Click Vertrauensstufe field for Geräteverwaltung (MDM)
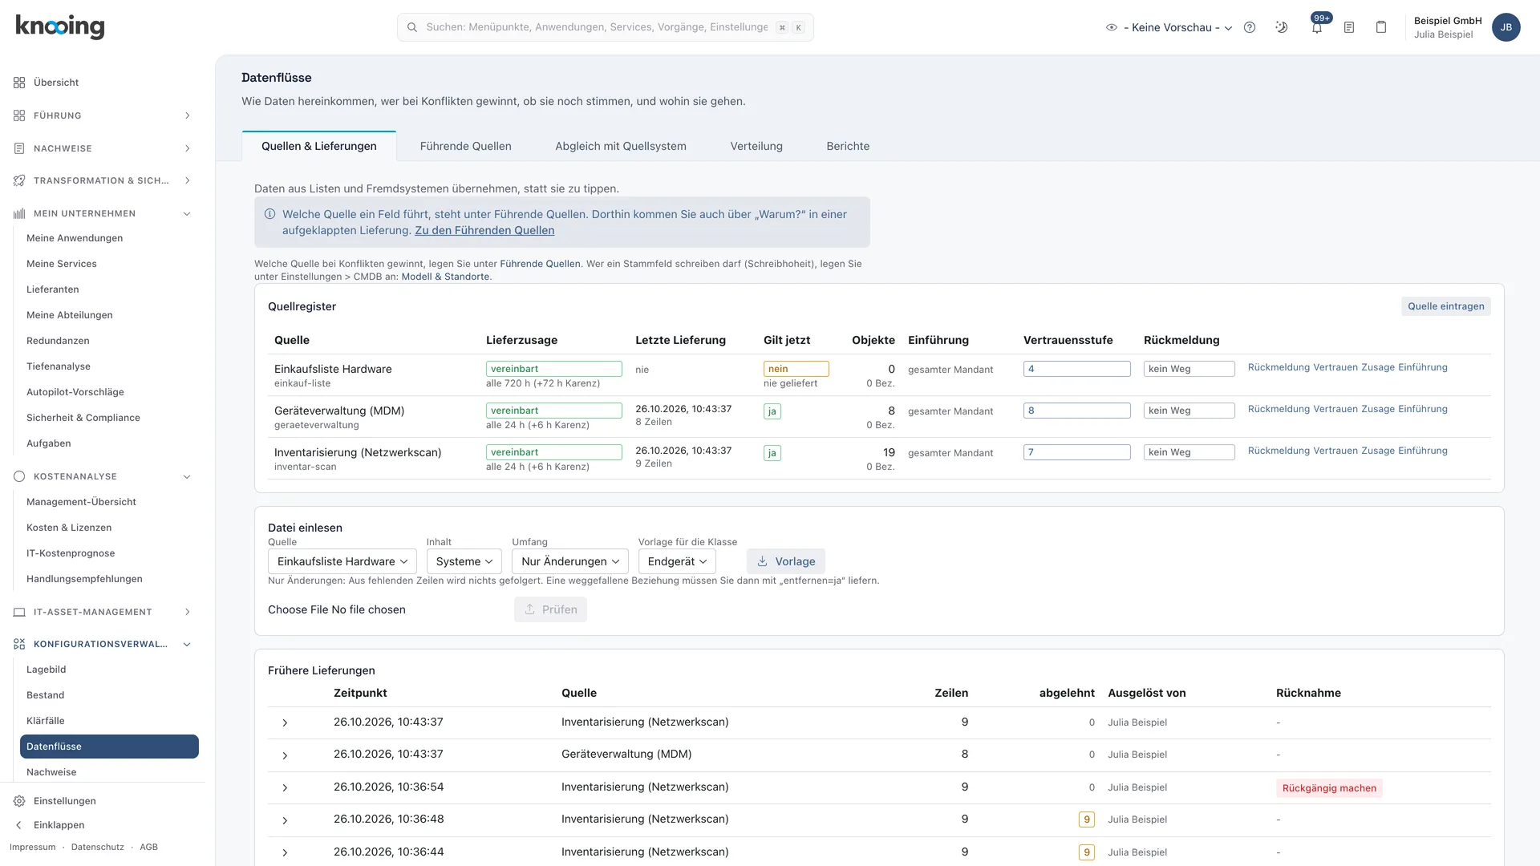The height and width of the screenshot is (866, 1540). click(1076, 411)
